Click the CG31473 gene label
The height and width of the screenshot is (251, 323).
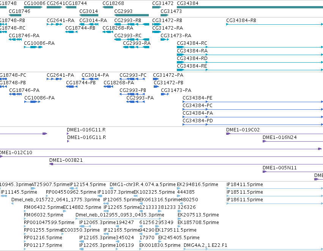[x=171, y=11]
